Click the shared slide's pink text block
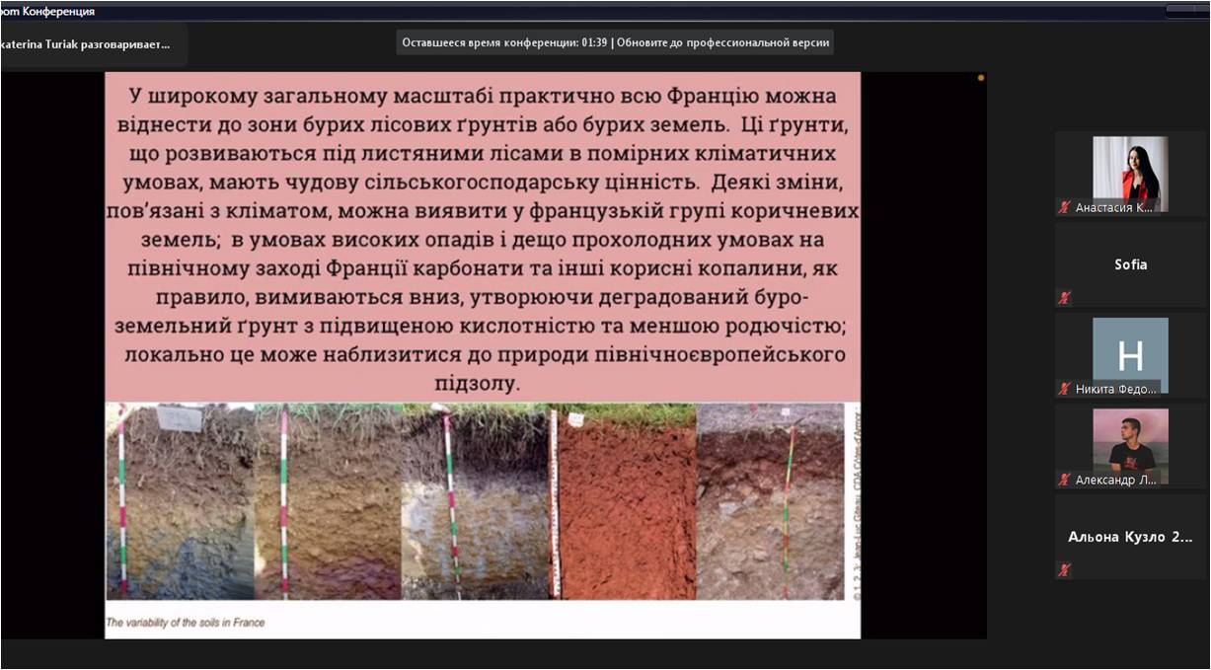This screenshot has height=670, width=1211. click(483, 237)
